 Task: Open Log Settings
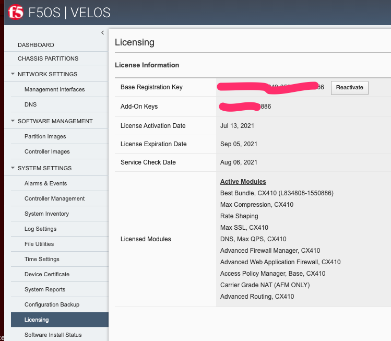[x=40, y=229]
